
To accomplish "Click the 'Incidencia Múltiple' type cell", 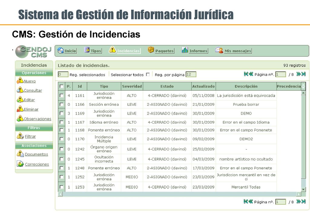I will coord(104,139).
